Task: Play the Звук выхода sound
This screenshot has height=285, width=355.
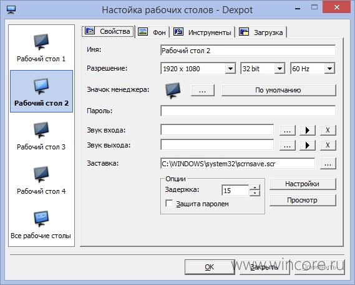Action: pos(307,146)
